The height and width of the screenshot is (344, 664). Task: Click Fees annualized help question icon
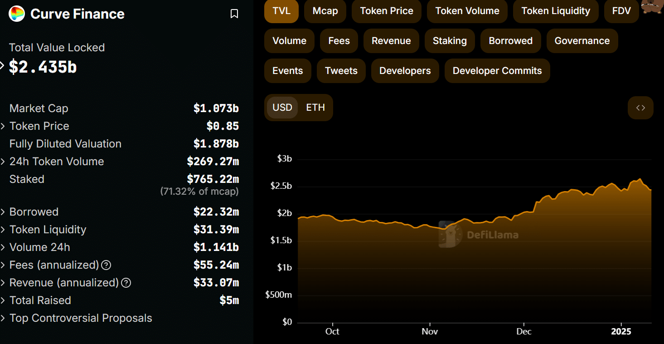[106, 265]
